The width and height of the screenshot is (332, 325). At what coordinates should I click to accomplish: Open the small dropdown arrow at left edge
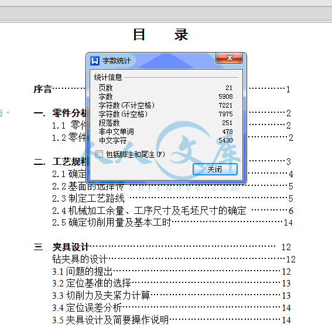pos(8,112)
